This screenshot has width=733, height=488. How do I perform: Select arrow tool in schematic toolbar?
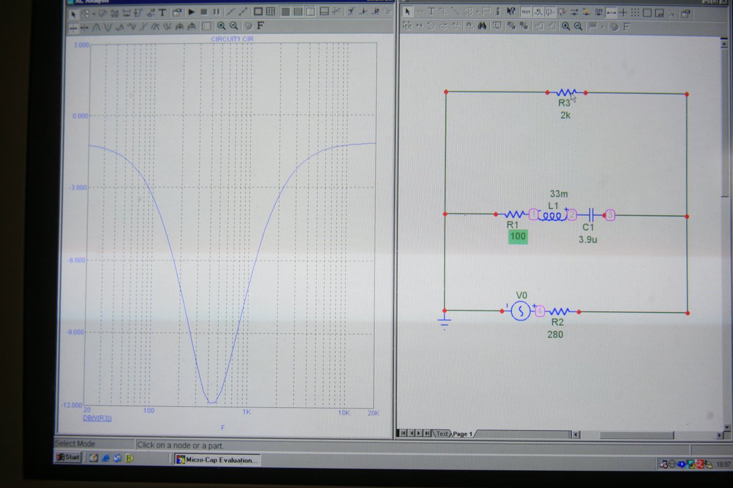coord(407,11)
